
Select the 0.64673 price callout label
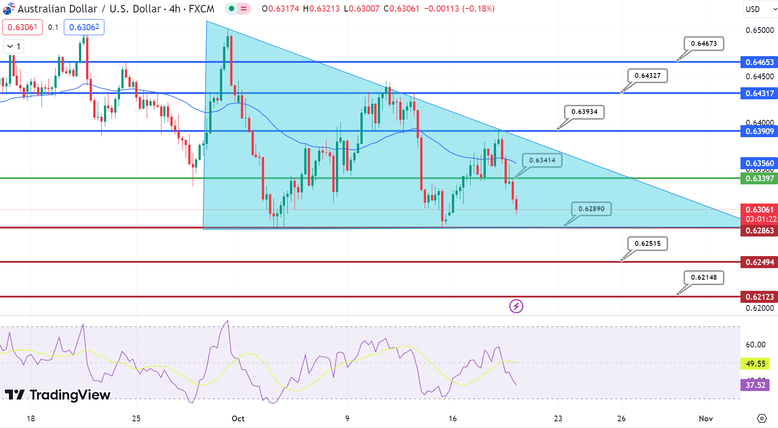[x=704, y=44]
